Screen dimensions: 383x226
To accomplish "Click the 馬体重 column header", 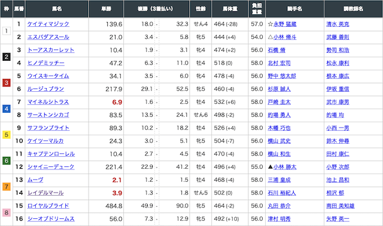I will click(230, 9).
